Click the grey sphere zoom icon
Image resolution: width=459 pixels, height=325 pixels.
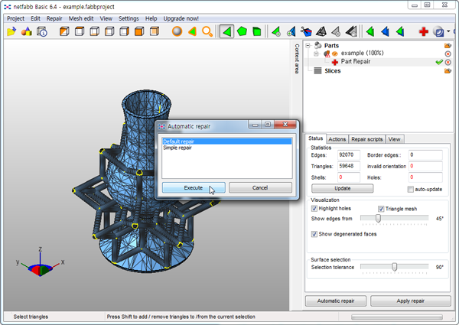[x=177, y=31]
